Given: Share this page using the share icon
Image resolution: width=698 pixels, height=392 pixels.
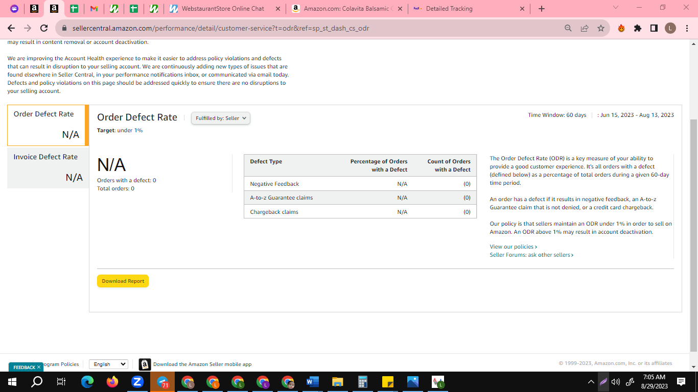Looking at the screenshot, I should (x=585, y=29).
